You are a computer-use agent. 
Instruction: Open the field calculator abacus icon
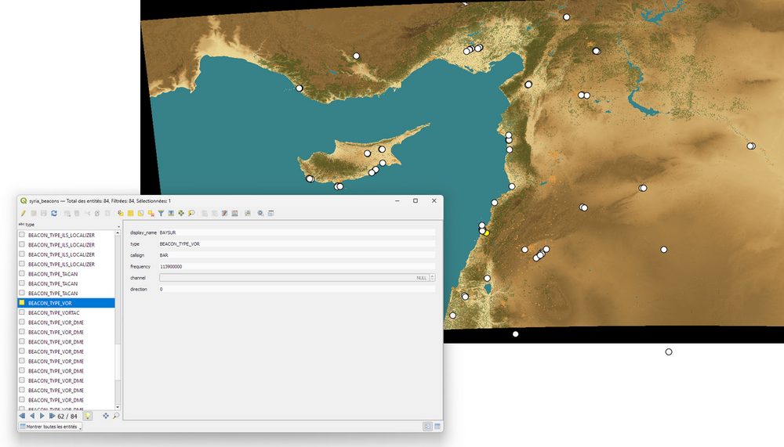[x=234, y=213]
